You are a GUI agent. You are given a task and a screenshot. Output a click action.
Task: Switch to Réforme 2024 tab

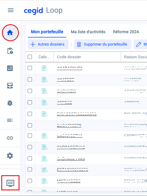(126, 32)
